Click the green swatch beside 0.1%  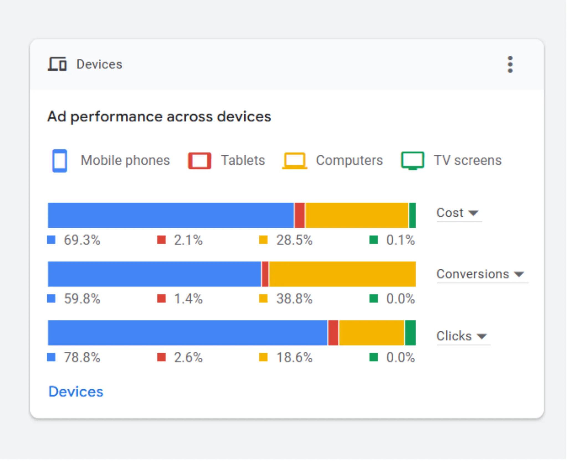click(374, 240)
